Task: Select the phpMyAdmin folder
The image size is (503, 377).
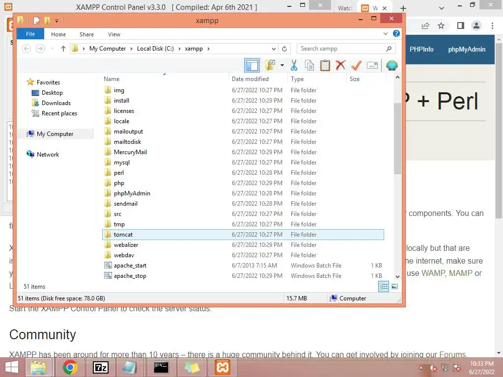Action: point(243,193)
